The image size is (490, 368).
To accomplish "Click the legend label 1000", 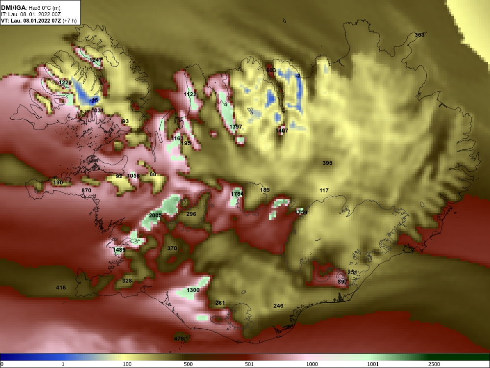I will tap(312, 364).
